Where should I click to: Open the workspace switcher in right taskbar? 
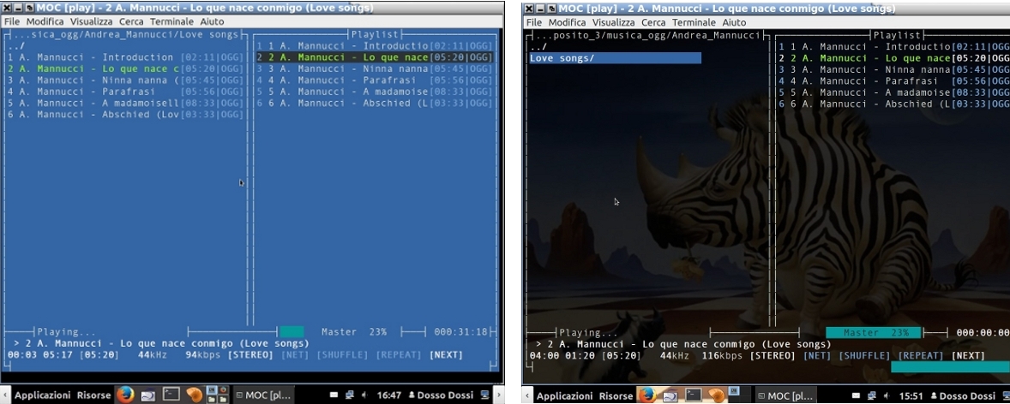point(739,394)
